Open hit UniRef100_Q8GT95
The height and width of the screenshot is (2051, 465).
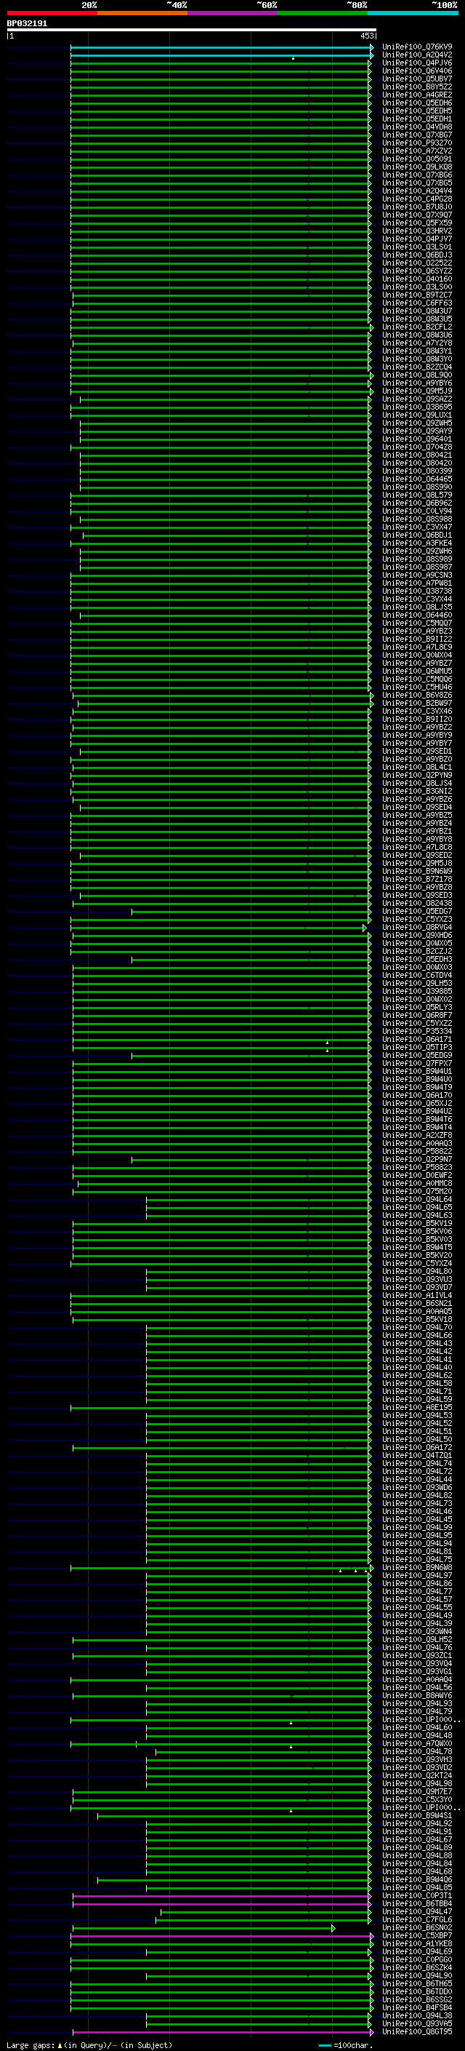tap(417, 2031)
